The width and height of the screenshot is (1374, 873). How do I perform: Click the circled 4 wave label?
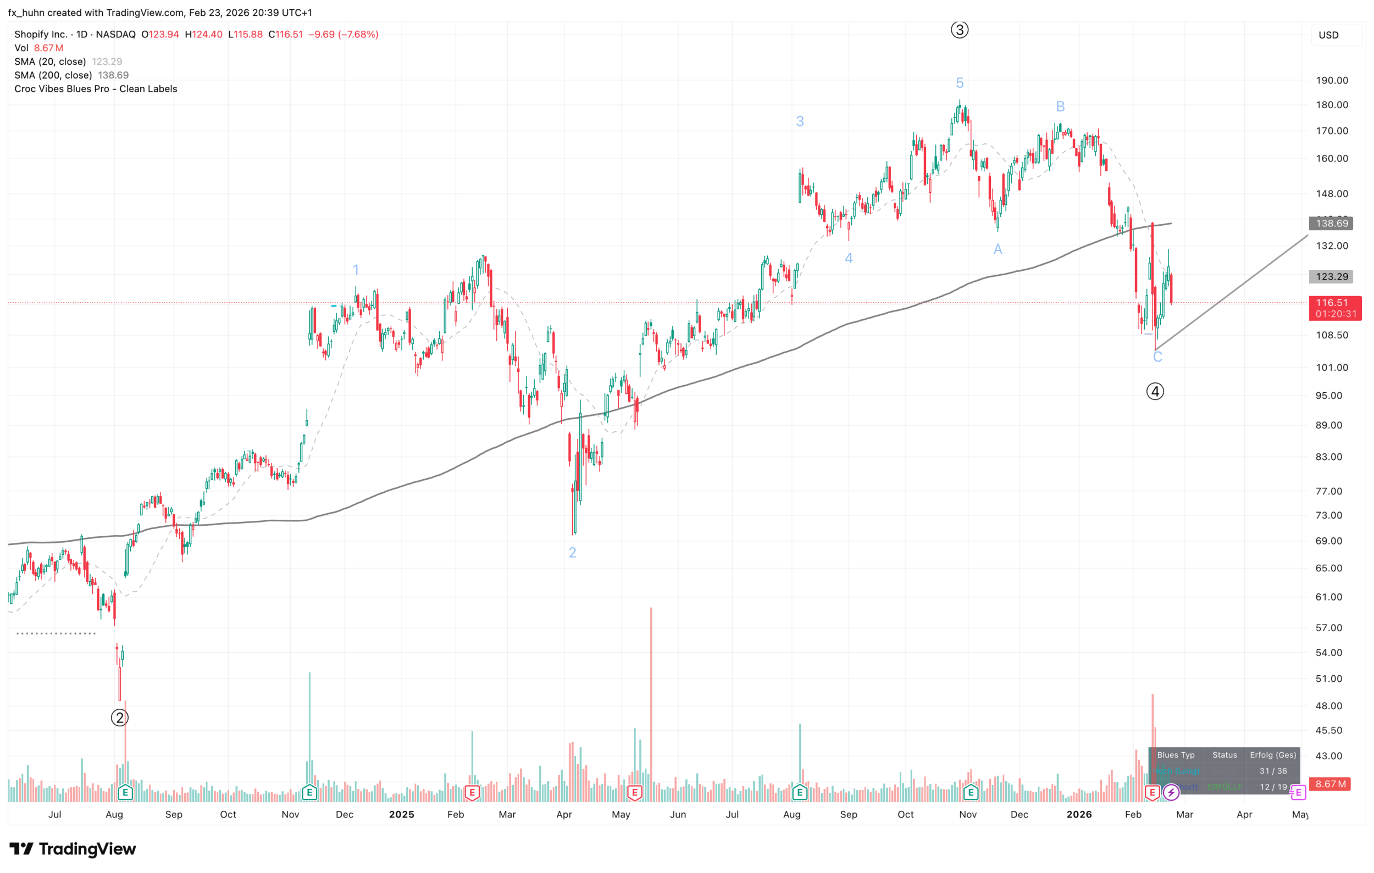click(1155, 392)
